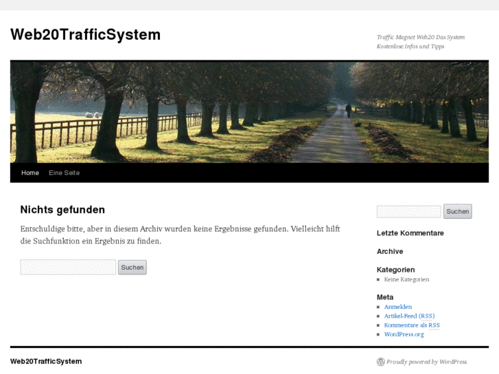Screen dimensions: 499x374
Task: Click the Nichts gefunden heading
Action: point(62,210)
